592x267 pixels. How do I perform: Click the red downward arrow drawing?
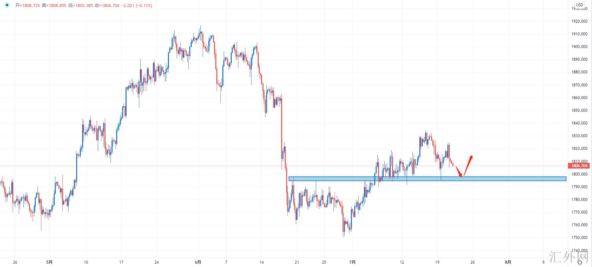(x=459, y=171)
